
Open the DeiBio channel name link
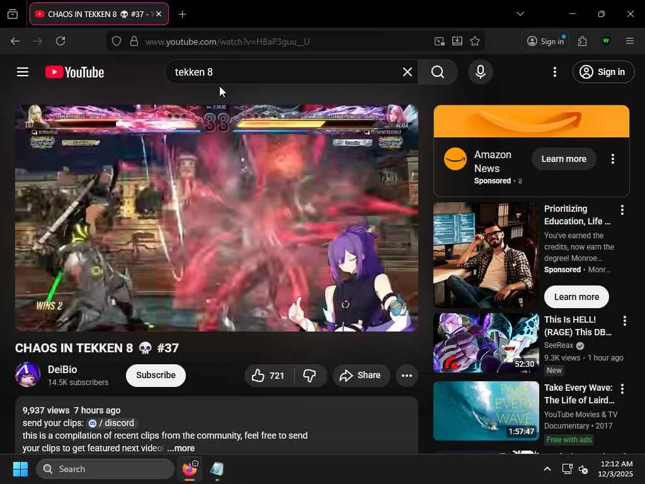(x=62, y=369)
